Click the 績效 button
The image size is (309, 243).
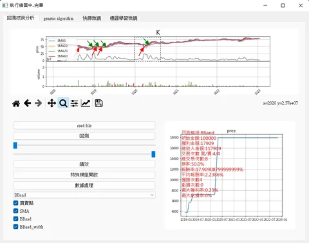click(84, 164)
